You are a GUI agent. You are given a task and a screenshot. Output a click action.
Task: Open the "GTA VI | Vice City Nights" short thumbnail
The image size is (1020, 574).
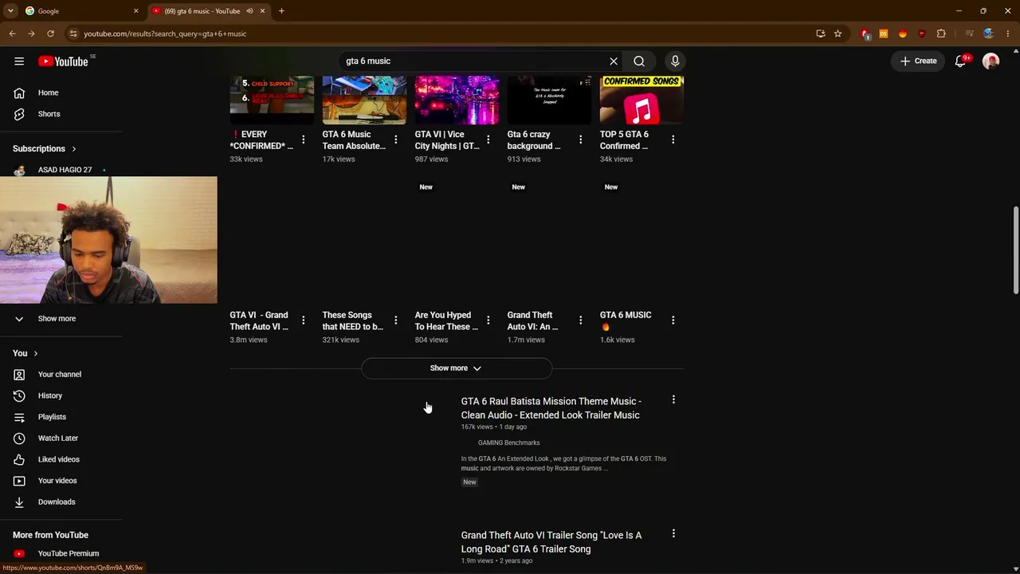point(457,100)
